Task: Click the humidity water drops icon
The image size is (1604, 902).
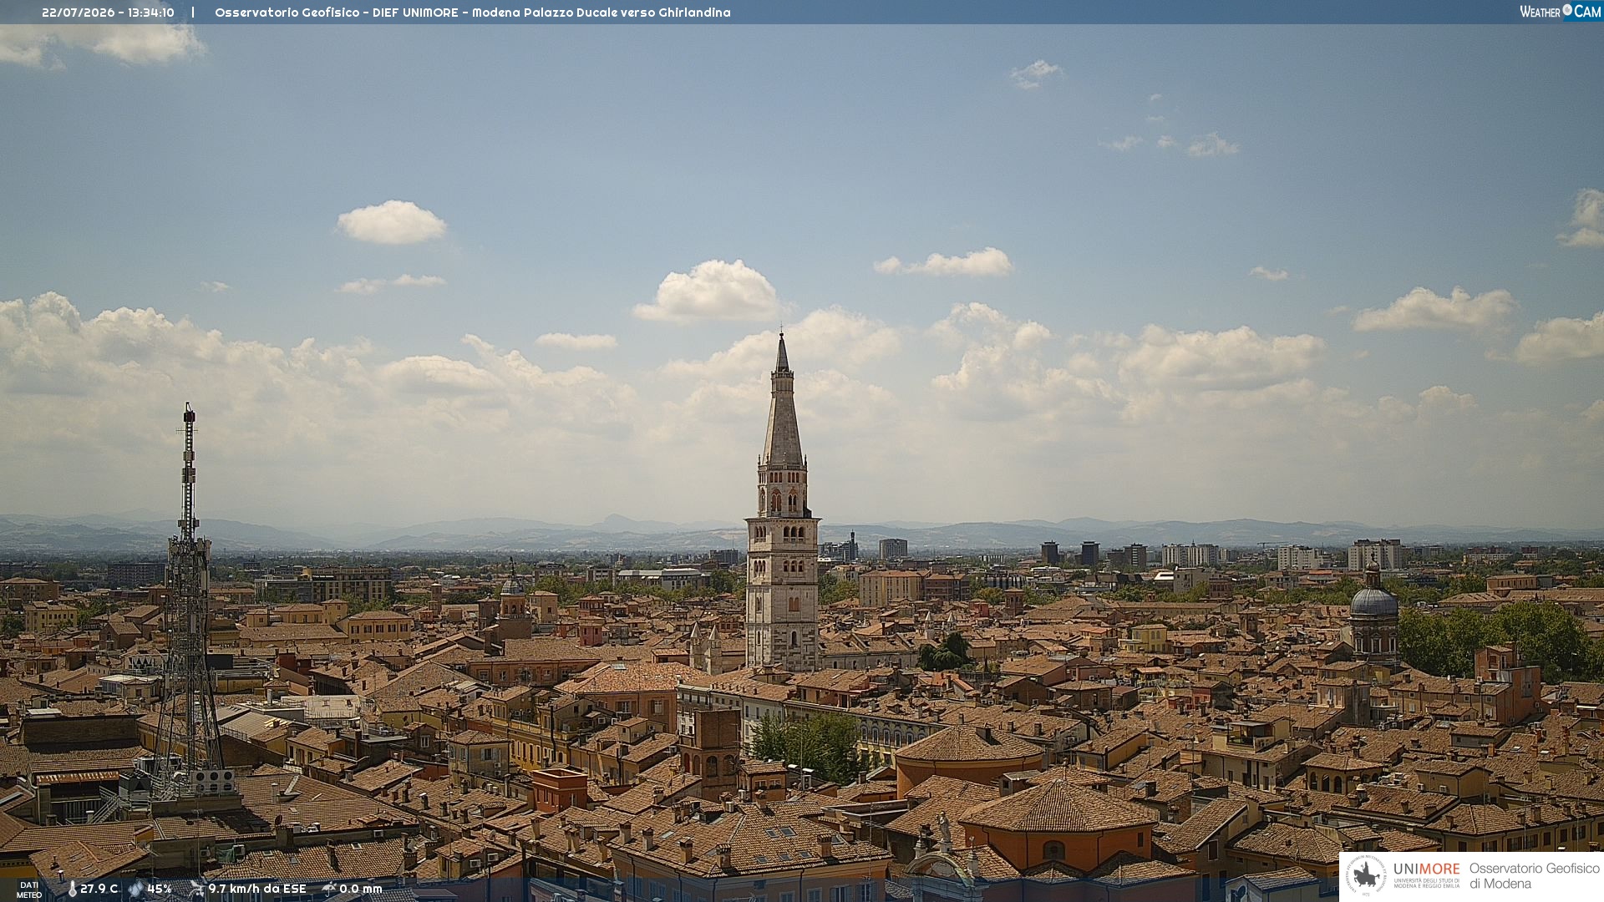Action: point(135,889)
